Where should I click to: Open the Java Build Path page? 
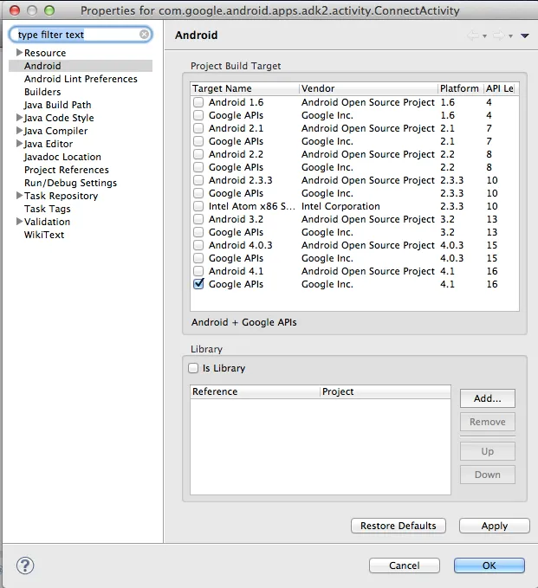57,105
